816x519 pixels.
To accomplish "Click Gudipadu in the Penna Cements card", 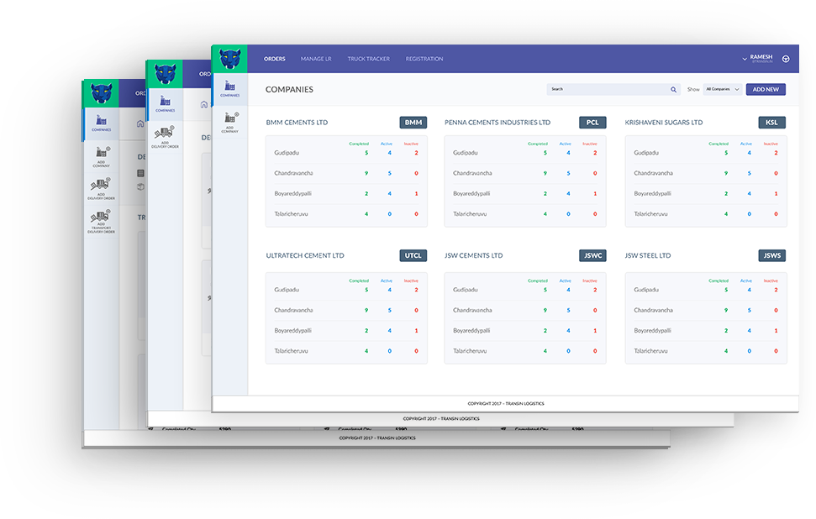I will click(466, 153).
